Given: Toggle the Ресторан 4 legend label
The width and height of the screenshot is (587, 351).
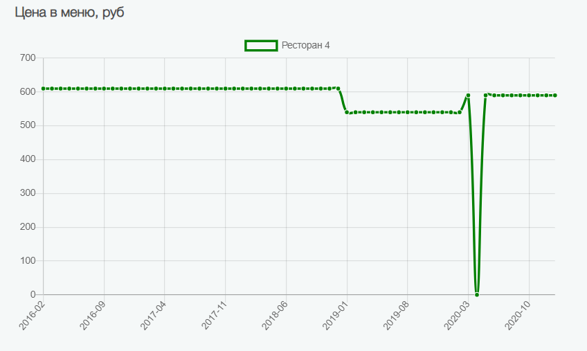Looking at the screenshot, I should click(x=306, y=46).
